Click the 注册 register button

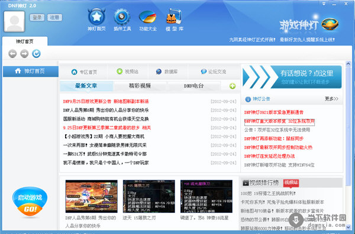54,17
